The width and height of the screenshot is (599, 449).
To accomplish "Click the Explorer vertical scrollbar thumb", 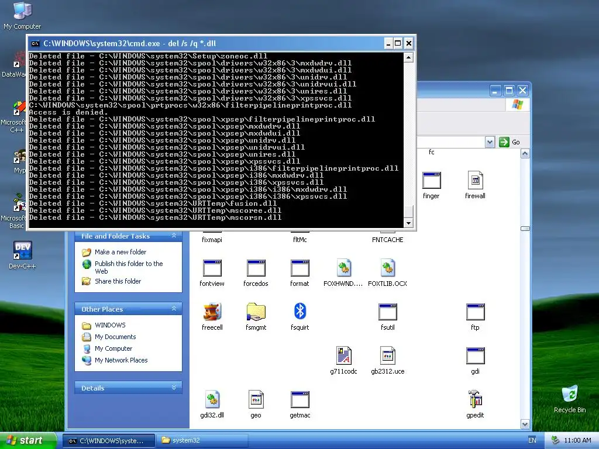I will pyautogui.click(x=525, y=229).
